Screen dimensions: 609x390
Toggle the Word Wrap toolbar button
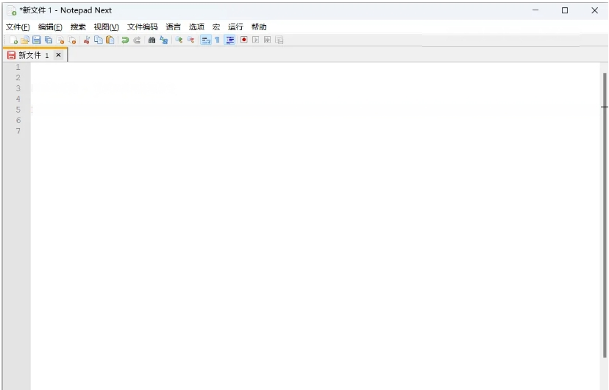pyautogui.click(x=206, y=40)
